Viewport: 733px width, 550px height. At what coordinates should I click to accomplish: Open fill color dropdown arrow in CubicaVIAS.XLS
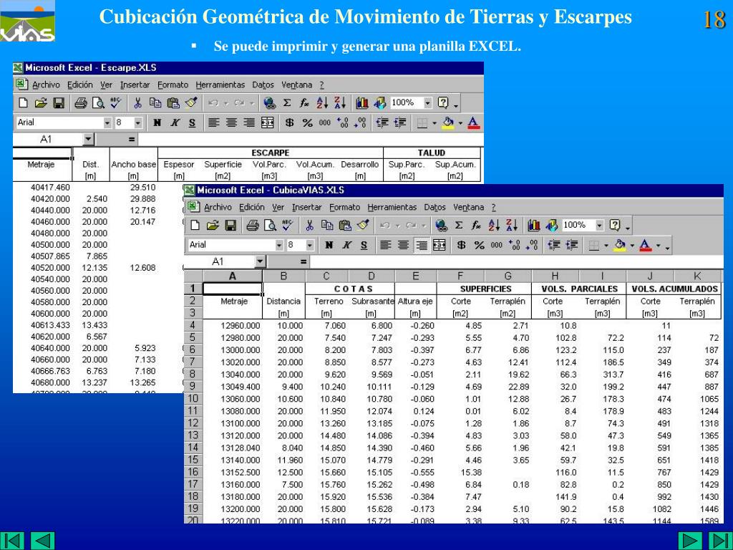(x=631, y=245)
